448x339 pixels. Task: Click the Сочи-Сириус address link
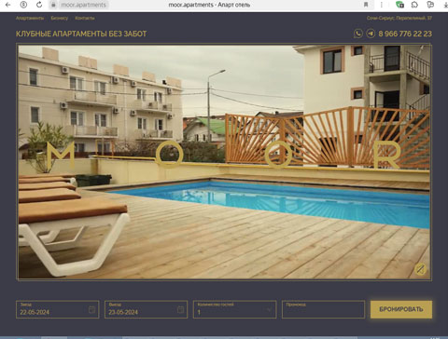[399, 18]
